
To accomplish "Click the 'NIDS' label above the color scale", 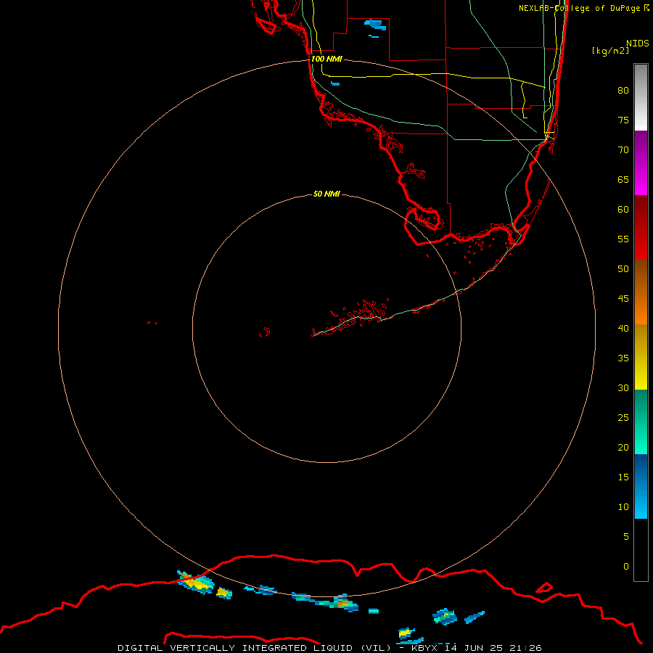I will (638, 43).
